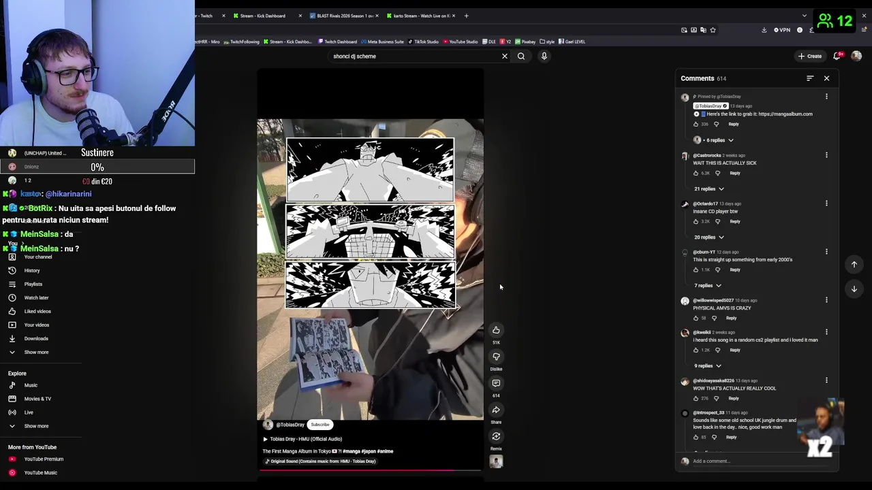Image resolution: width=872 pixels, height=490 pixels.
Task: Like the pinned mangaalbum link comment
Action: [696, 124]
